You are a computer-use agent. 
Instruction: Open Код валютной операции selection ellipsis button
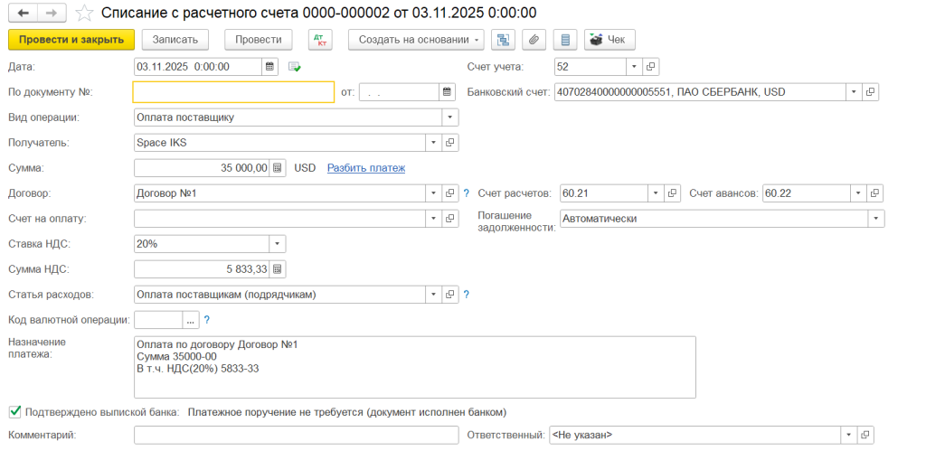click(x=190, y=320)
